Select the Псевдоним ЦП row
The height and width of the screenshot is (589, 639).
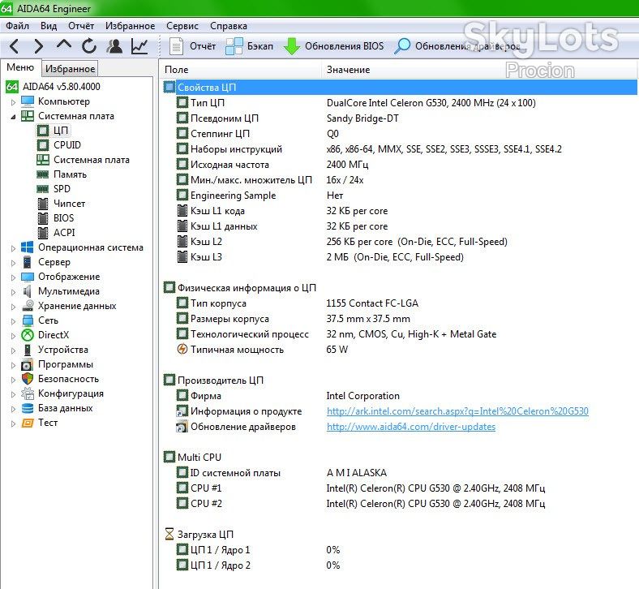point(399,118)
